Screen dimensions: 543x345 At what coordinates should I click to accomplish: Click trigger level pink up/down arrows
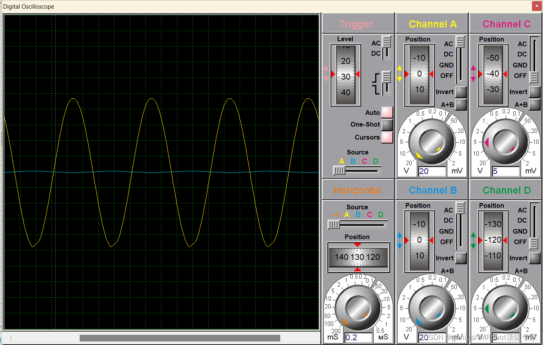pyautogui.click(x=326, y=74)
